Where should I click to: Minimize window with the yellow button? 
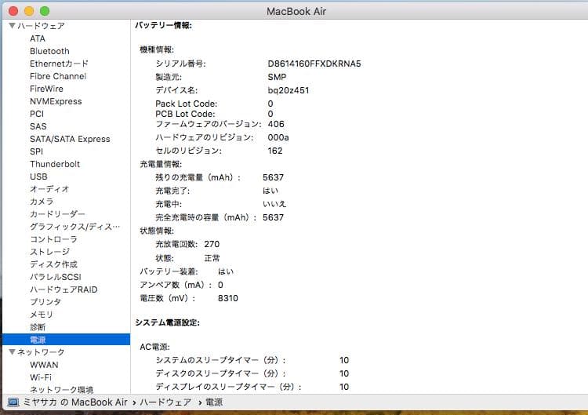pyautogui.click(x=29, y=11)
